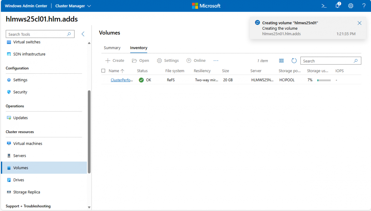Collapse the tools side panel
The height and width of the screenshot is (211, 371).
tap(83, 34)
